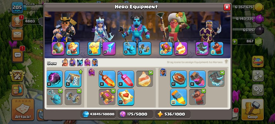Click Archer Queen's Frozen Arrow slot
This screenshot has height=124, width=275.
(x=109, y=48)
